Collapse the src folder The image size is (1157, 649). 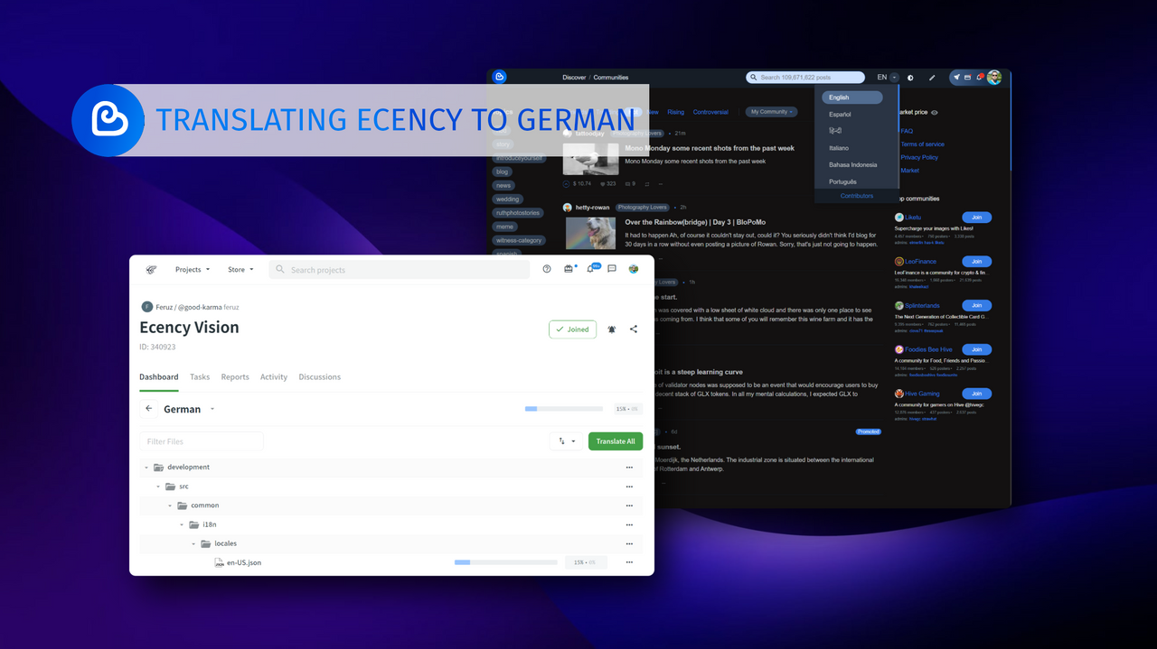pyautogui.click(x=158, y=487)
